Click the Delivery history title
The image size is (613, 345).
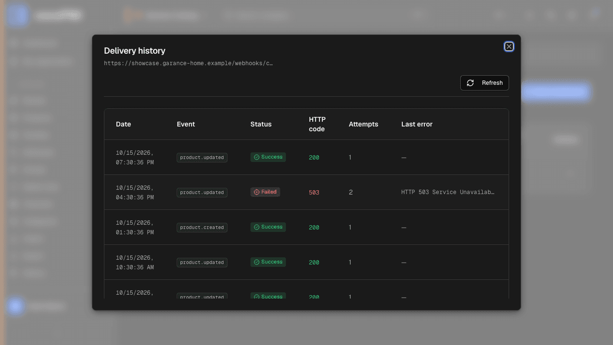click(x=135, y=51)
